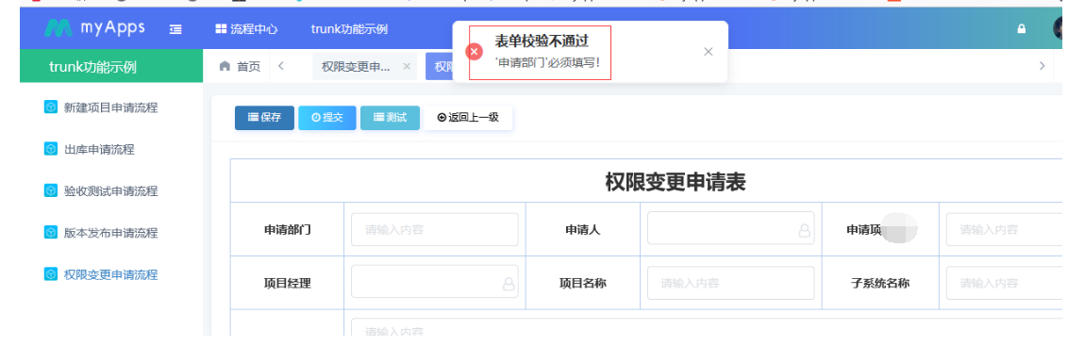Image resolution: width=1085 pixels, height=346 pixels.
Task: Click the 保存 button
Action: click(x=264, y=118)
